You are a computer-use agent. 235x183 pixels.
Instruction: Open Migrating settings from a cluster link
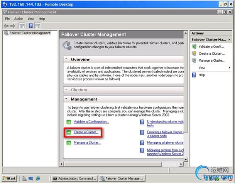(x=165, y=152)
